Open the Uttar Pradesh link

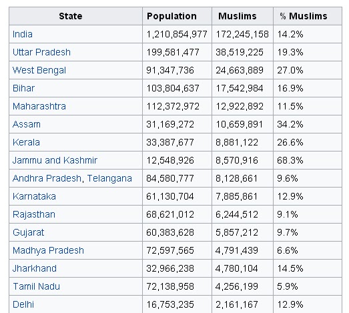(x=41, y=52)
